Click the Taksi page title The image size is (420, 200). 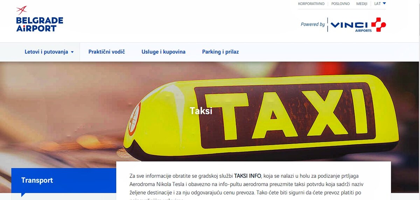click(x=201, y=111)
